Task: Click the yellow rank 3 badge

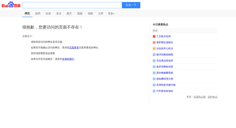Action: pos(154,48)
